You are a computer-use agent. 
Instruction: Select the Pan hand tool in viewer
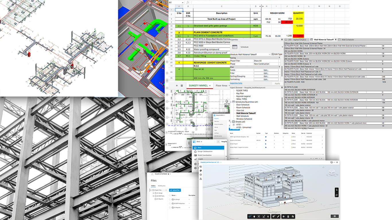[x=254, y=216]
